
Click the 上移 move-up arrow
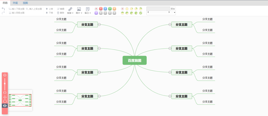coord(47,9)
